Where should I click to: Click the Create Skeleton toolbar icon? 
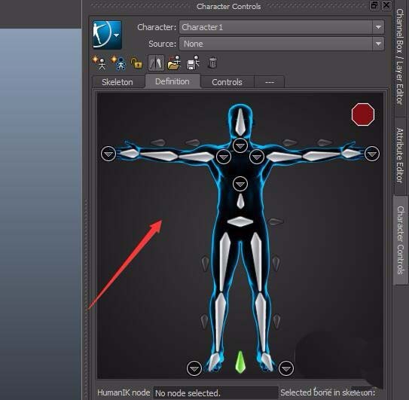coord(99,63)
